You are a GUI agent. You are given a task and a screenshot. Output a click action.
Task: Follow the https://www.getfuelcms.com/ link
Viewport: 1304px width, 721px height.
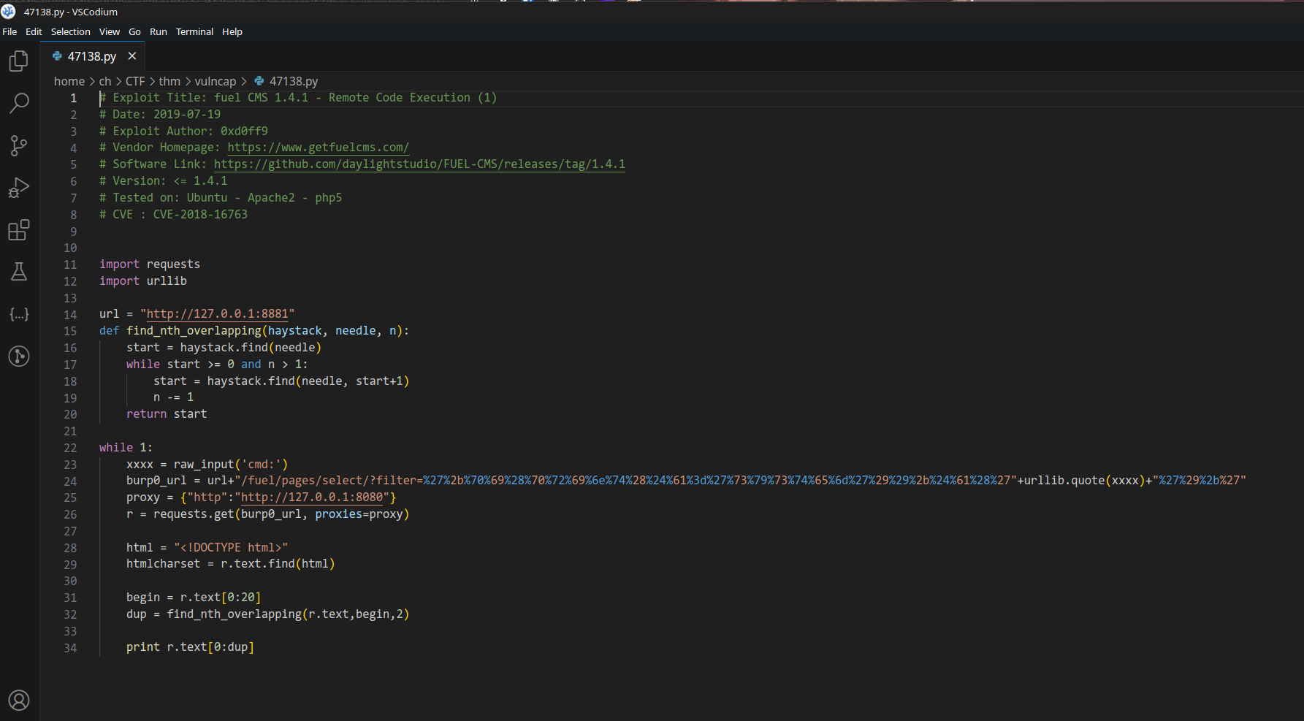318,148
